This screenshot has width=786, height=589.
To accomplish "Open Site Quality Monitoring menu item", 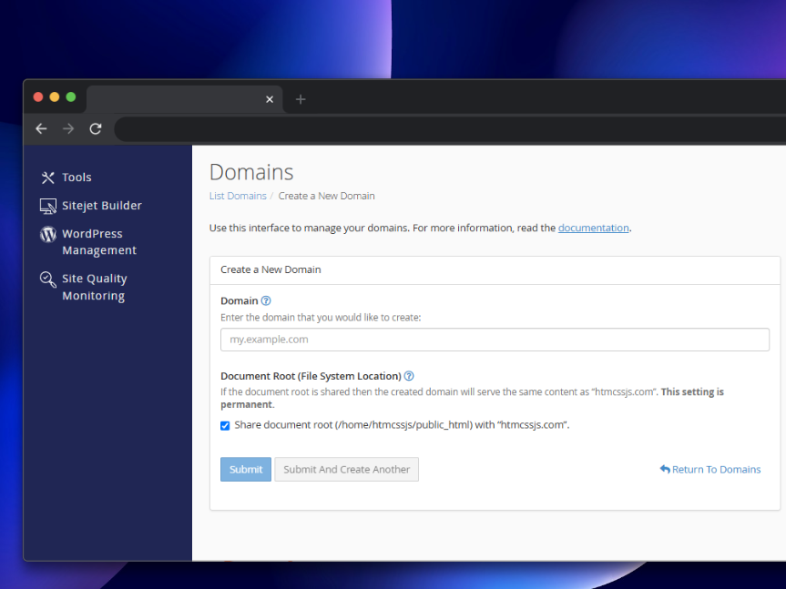I will (x=94, y=287).
